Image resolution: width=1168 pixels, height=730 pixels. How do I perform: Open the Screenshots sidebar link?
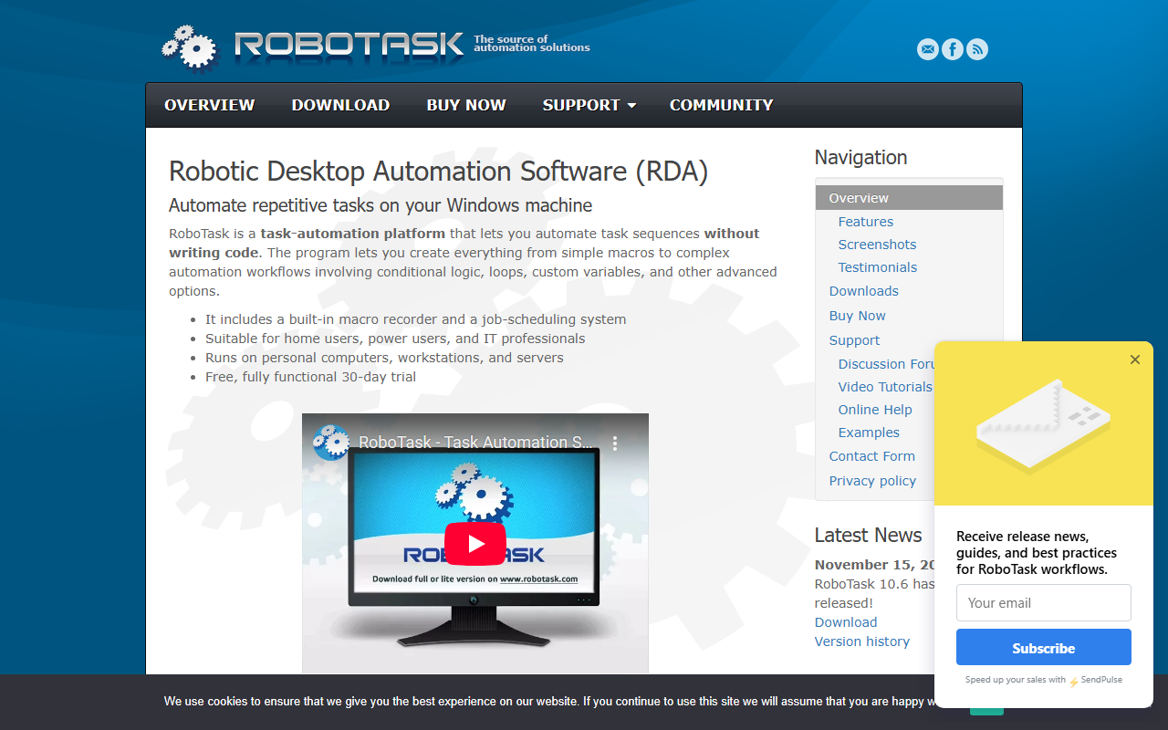(877, 245)
